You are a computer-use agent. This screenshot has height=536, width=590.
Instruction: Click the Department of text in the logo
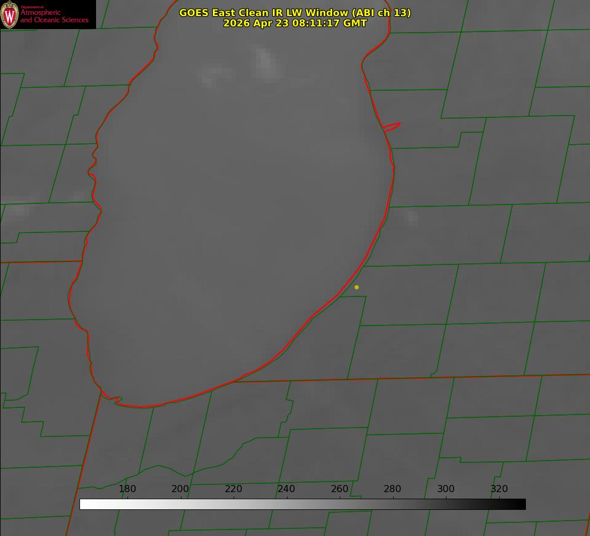[32, 7]
